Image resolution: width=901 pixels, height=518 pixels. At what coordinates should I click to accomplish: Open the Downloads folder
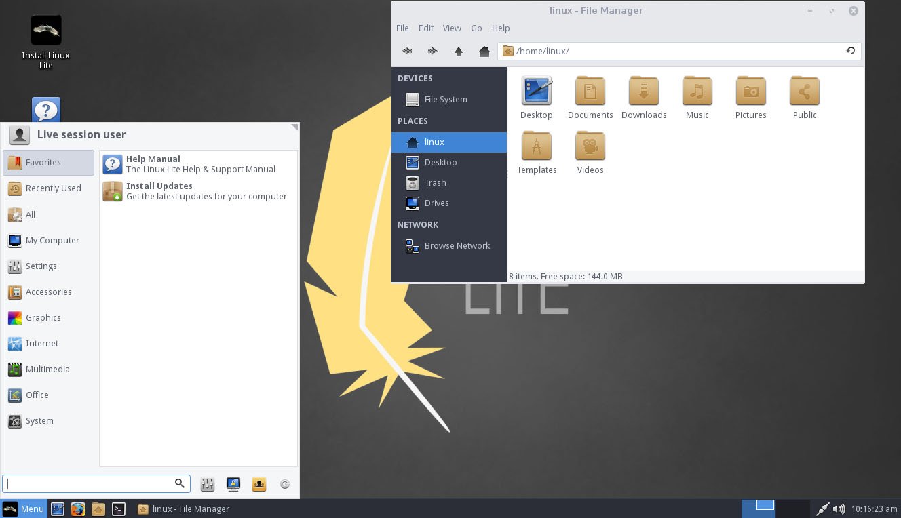point(644,98)
